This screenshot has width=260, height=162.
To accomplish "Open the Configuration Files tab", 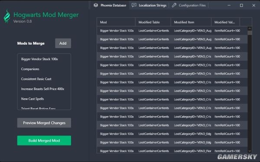I will point(188,5).
